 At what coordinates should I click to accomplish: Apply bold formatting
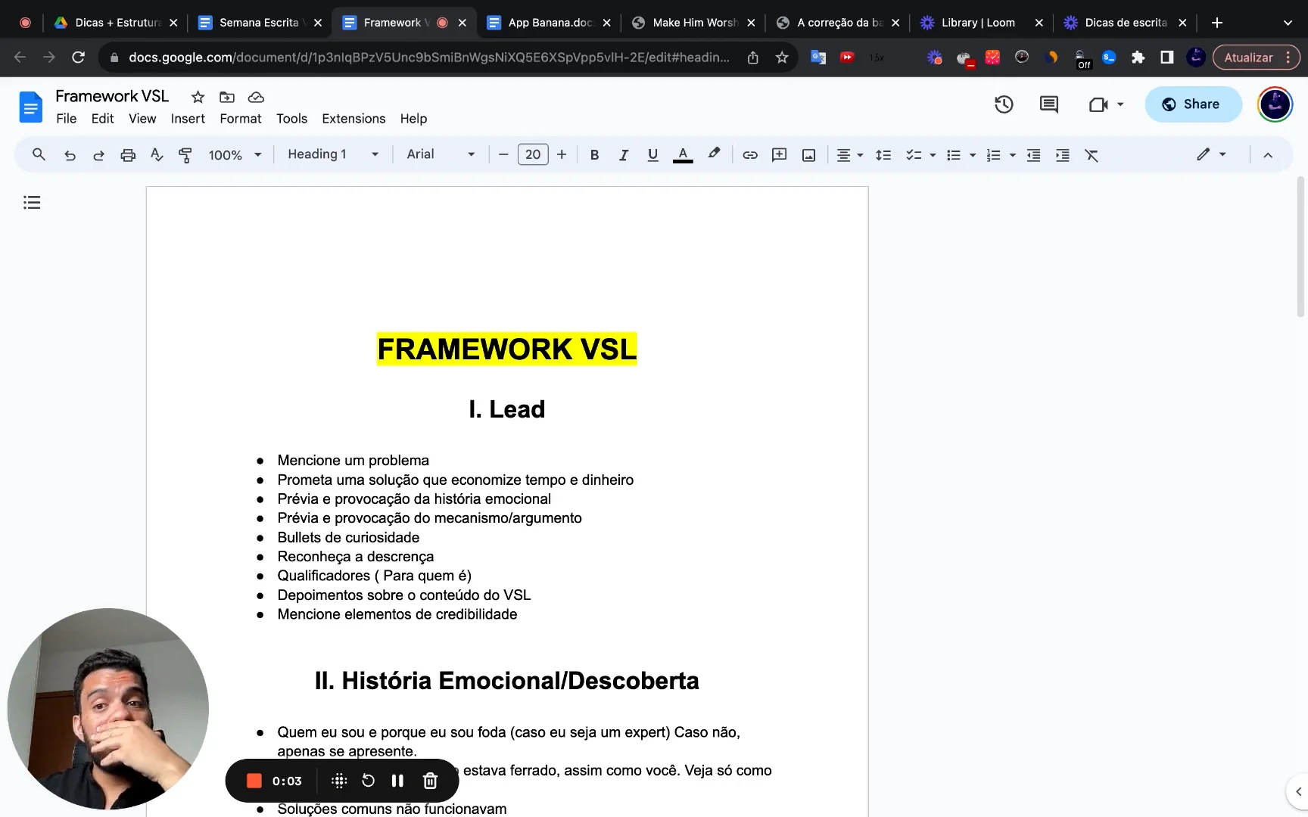pos(594,154)
